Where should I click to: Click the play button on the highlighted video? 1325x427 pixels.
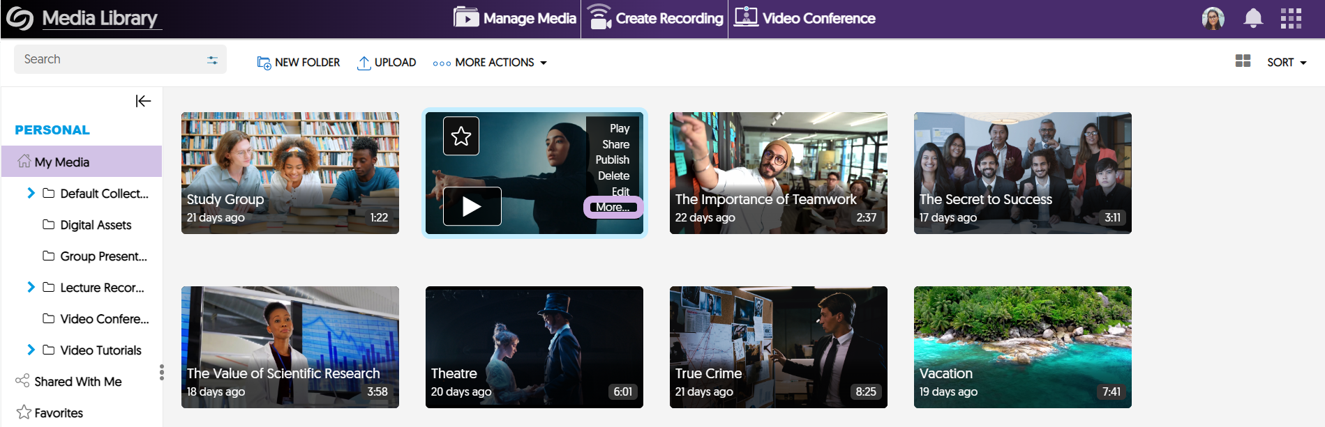472,206
